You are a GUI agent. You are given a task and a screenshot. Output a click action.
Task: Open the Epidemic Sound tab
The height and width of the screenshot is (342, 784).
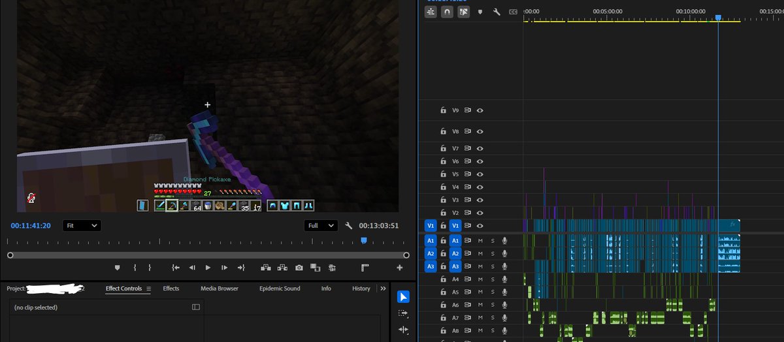[280, 288]
